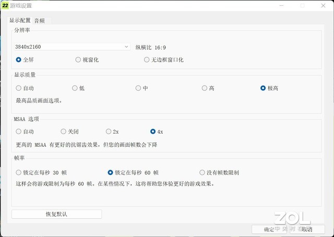The image size is (334, 237).
Task: Close the 游戏设置 window
Action: pyautogui.click(x=323, y=6)
